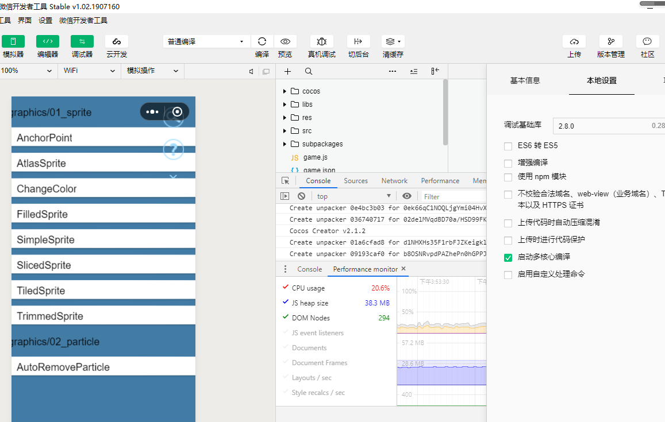Image resolution: width=665 pixels, height=422 pixels.
Task: Collapse the file tree panel
Action: pyautogui.click(x=435, y=71)
